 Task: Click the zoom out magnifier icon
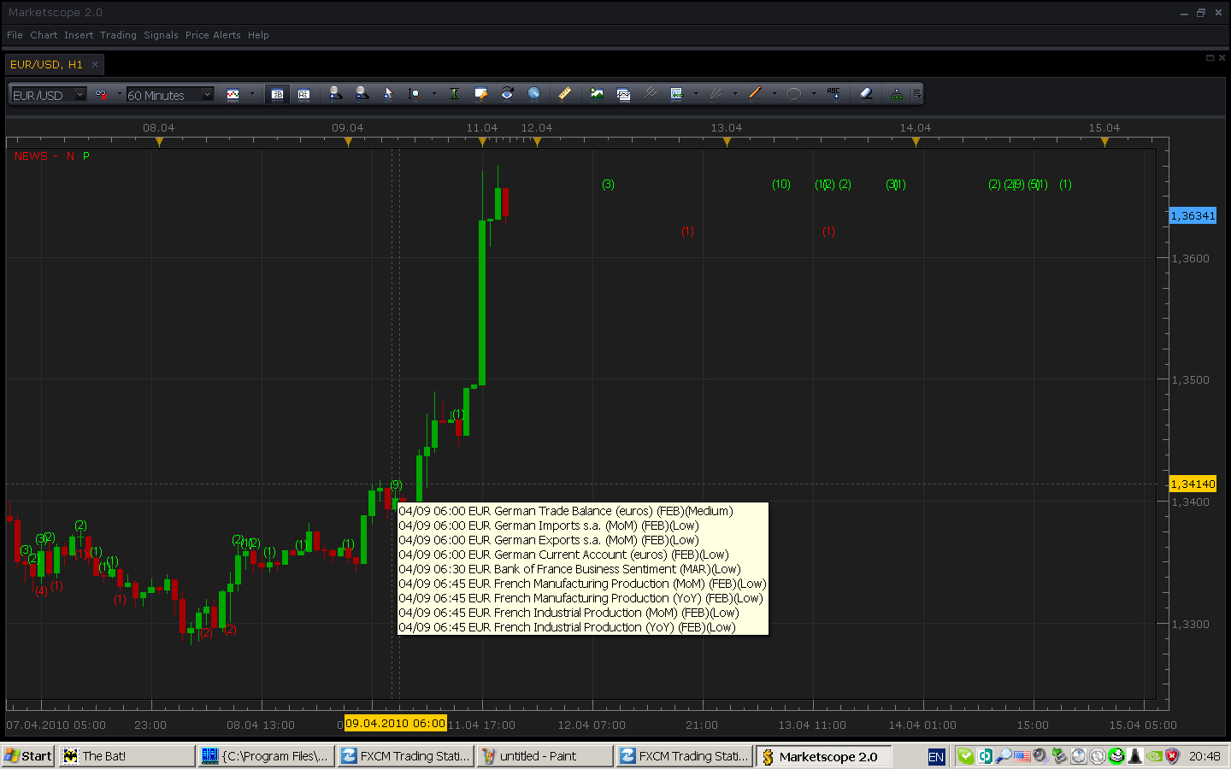click(362, 93)
